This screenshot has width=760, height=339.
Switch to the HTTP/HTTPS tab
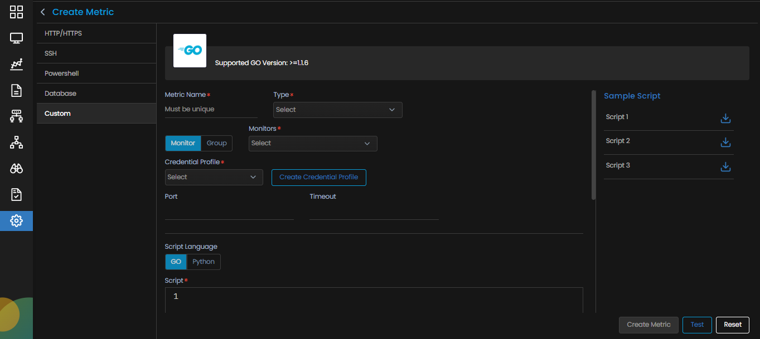[96, 33]
